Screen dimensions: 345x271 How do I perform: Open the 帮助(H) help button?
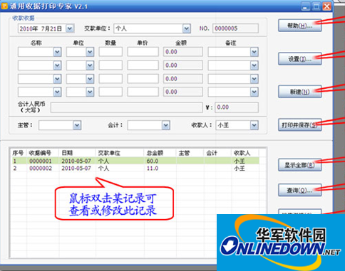pyautogui.click(x=300, y=26)
